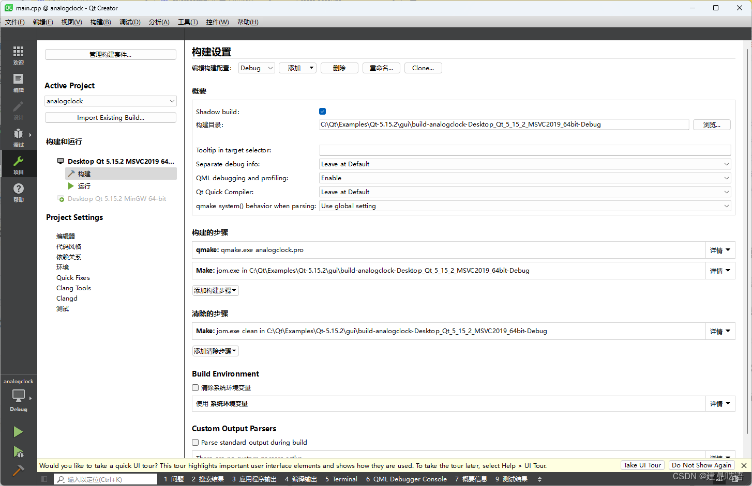Open the 调试(D) menu
Image resolution: width=752 pixels, height=486 pixels.
pyautogui.click(x=130, y=22)
